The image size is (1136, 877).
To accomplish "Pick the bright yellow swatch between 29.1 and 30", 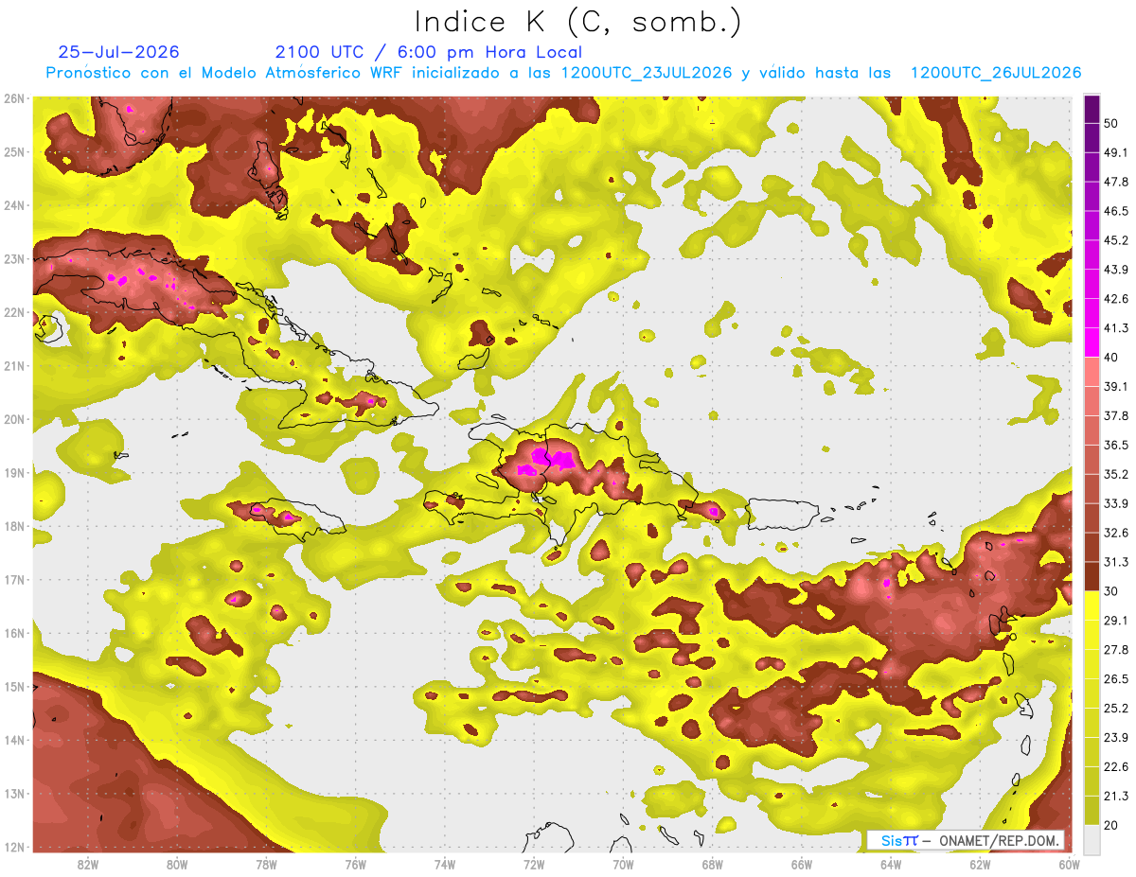I will pyautogui.click(x=1092, y=605).
